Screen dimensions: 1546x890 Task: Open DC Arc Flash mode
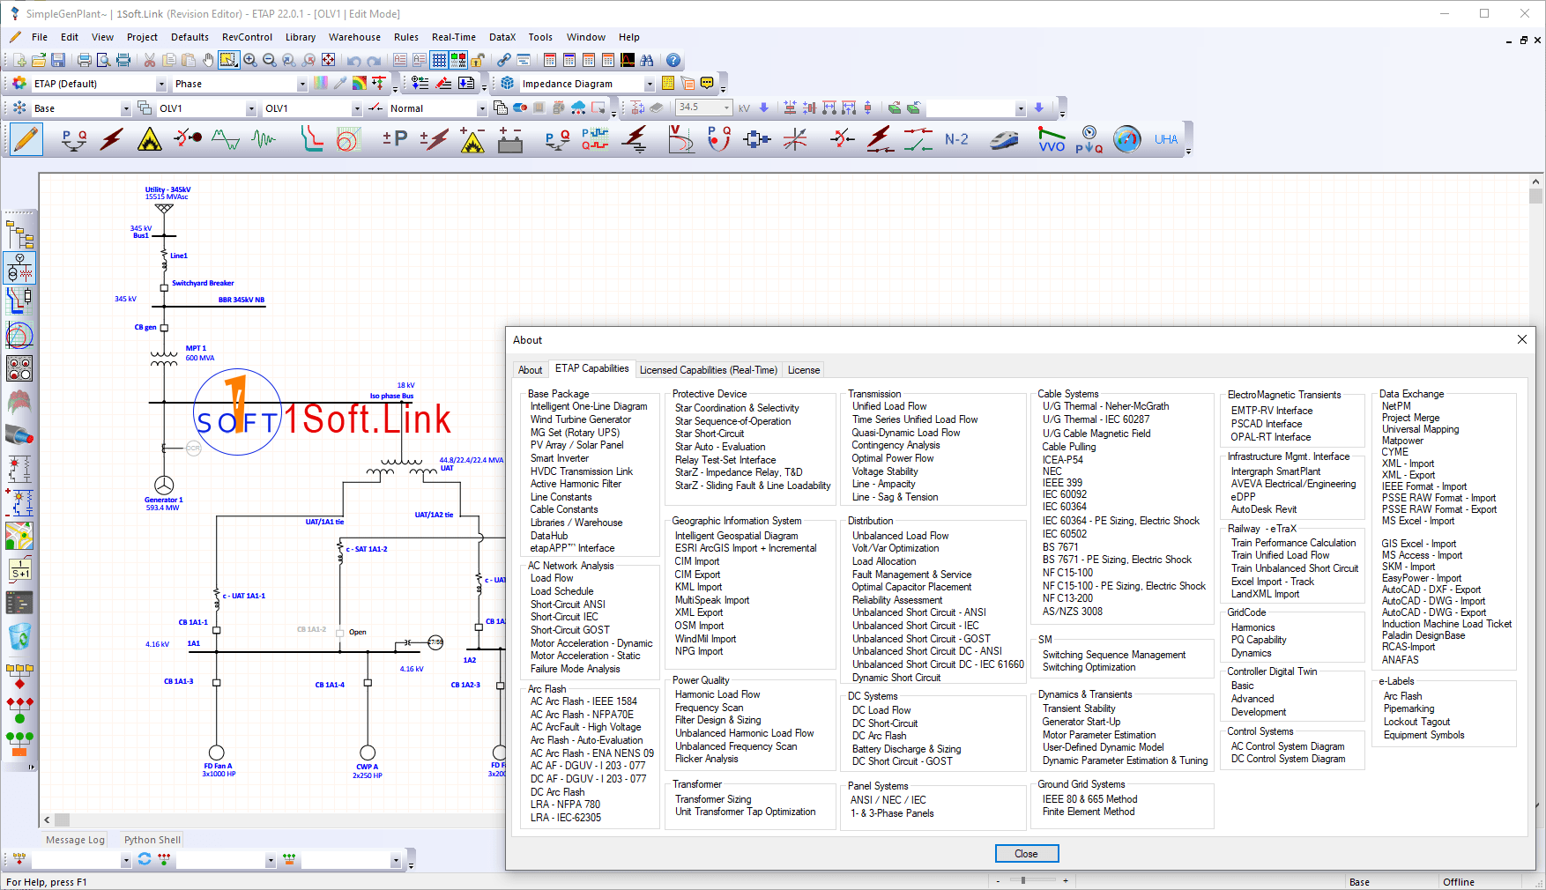point(472,139)
